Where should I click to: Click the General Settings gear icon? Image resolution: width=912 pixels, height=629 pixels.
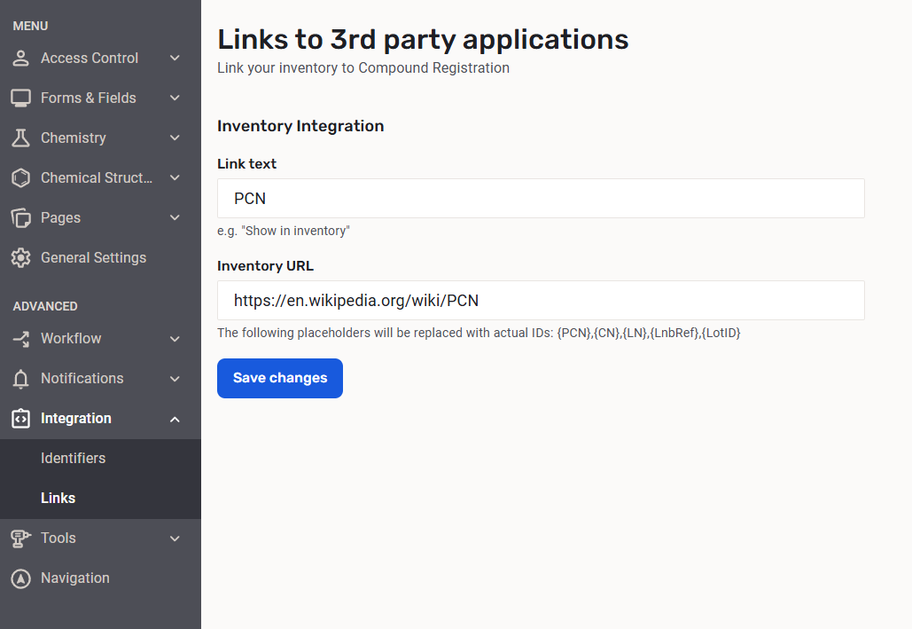[20, 258]
